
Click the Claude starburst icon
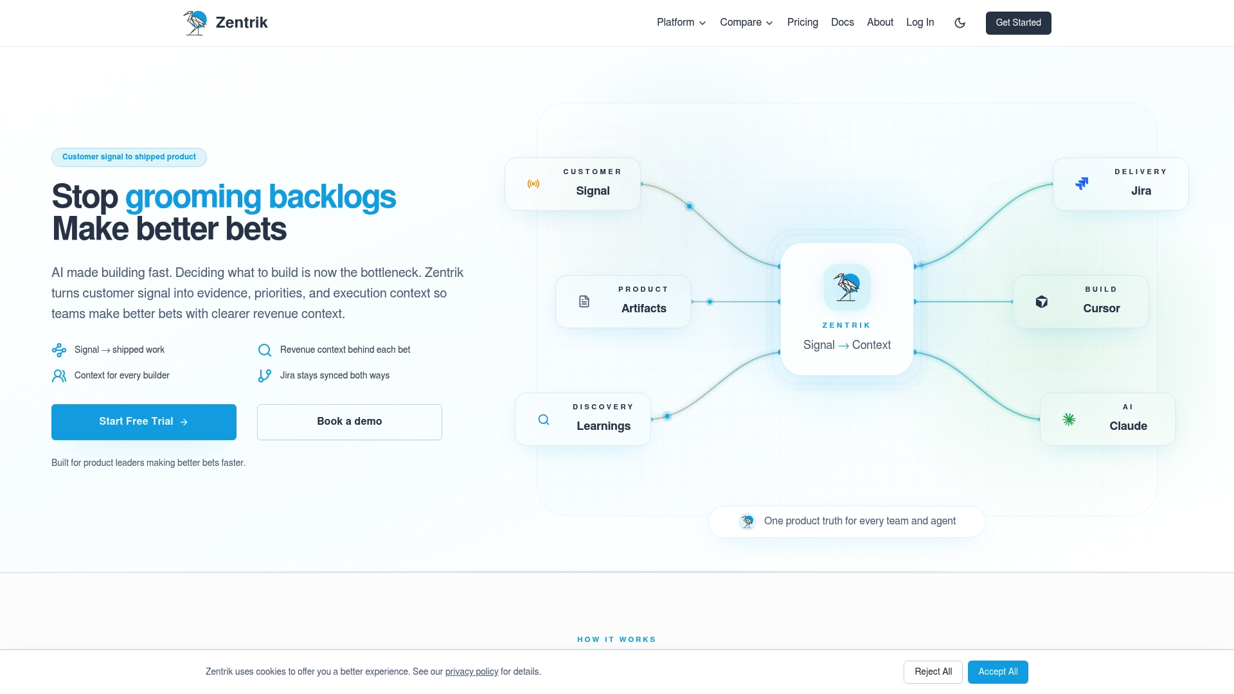click(x=1069, y=420)
